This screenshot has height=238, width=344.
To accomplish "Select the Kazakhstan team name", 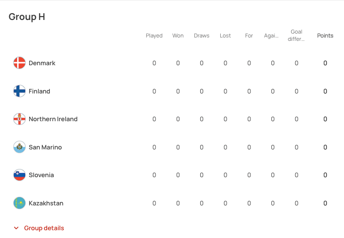I will [46, 203].
